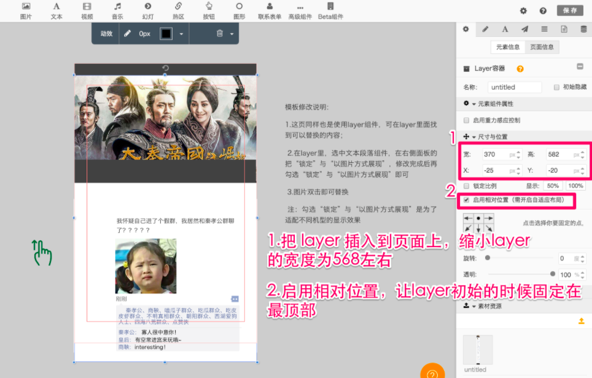Click the 名称 name input field
The width and height of the screenshot is (592, 378).
515,87
